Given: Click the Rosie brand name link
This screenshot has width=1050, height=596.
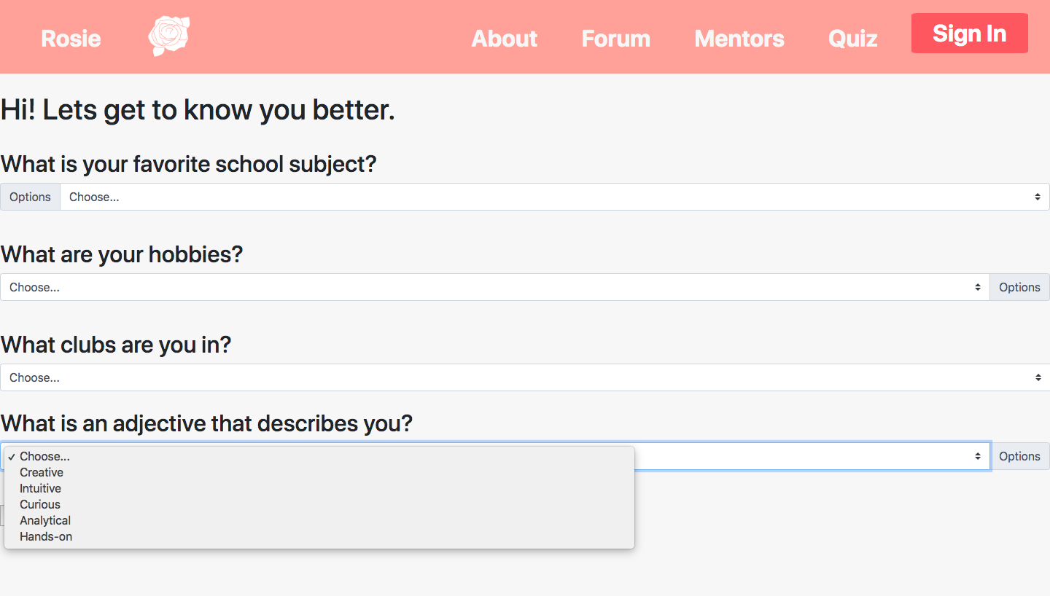Looking at the screenshot, I should [71, 38].
